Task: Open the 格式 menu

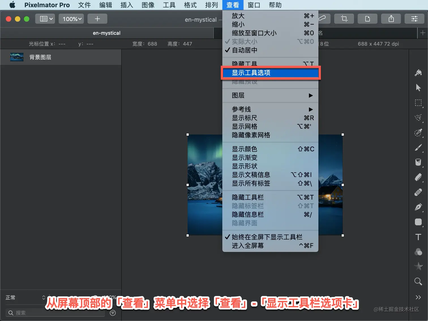Action: (x=190, y=5)
